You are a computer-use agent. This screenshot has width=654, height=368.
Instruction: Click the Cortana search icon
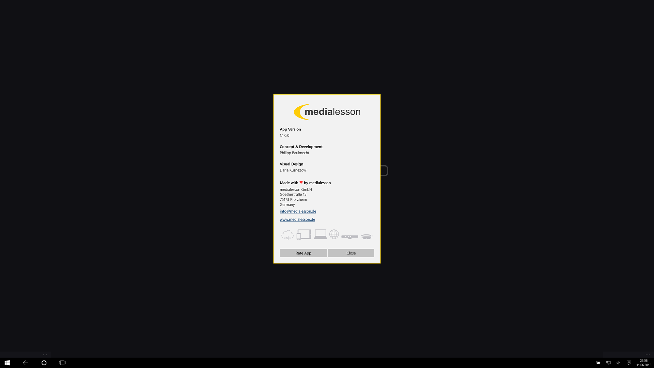coord(44,363)
